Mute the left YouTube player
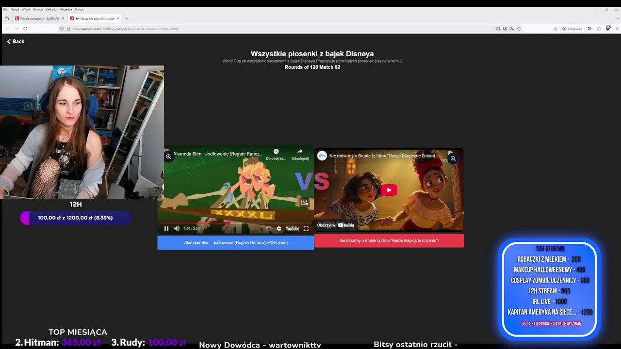This screenshot has width=621, height=349. click(177, 228)
